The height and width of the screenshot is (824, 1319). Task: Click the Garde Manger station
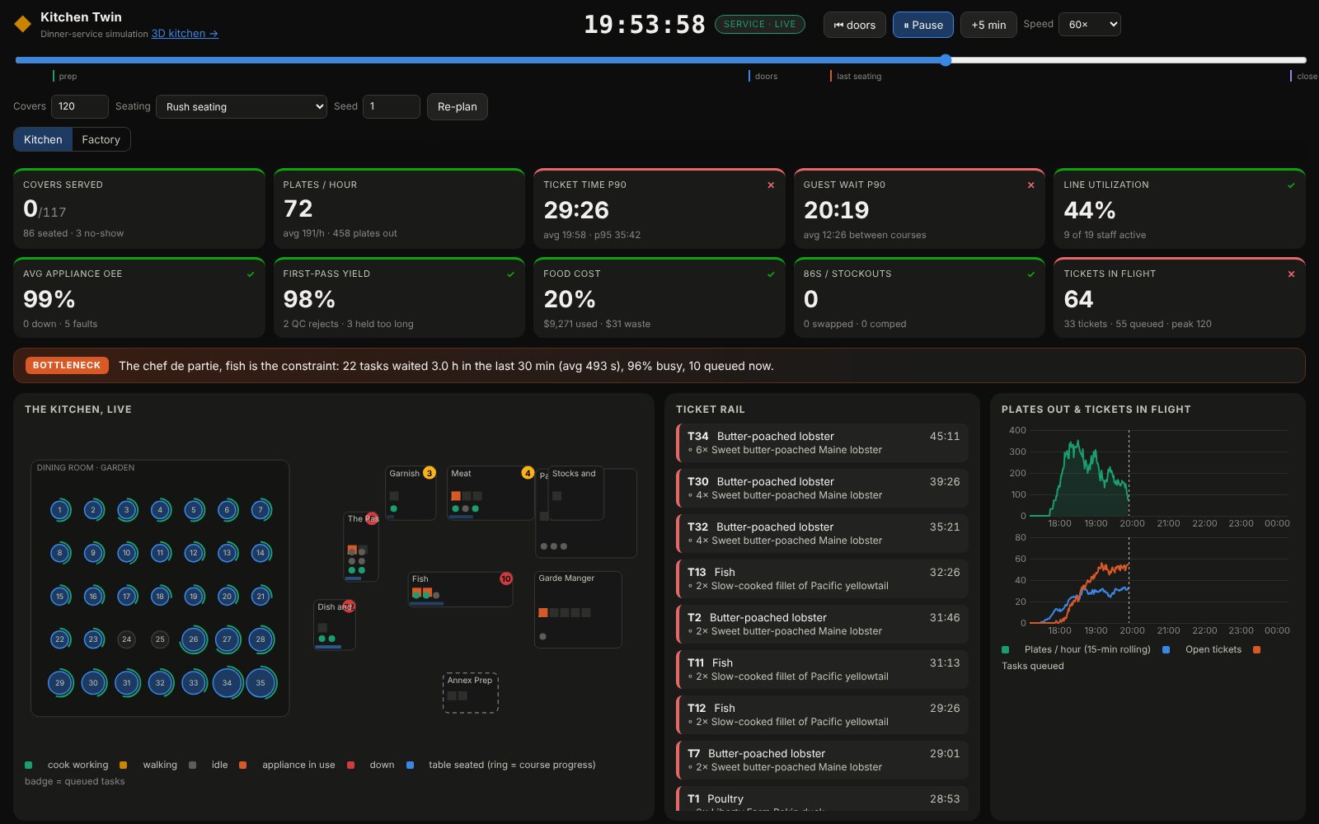pyautogui.click(x=578, y=610)
